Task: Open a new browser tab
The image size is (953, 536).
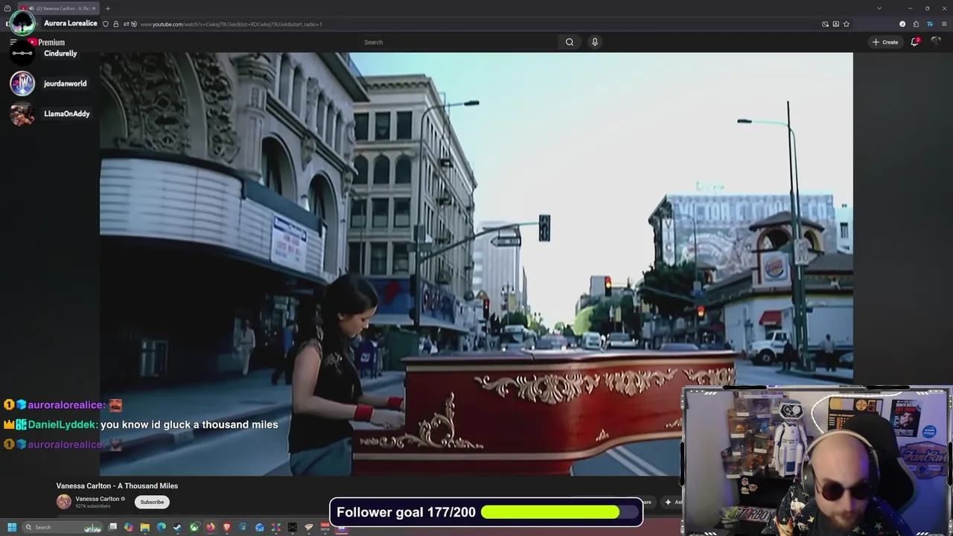Action: coord(108,8)
